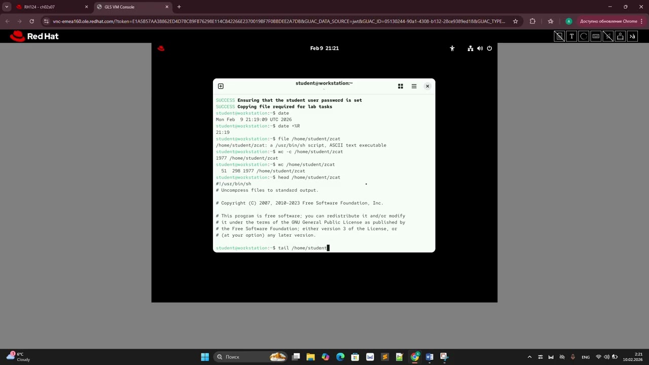Open the Wi-Fi quick settings icon

click(598, 357)
